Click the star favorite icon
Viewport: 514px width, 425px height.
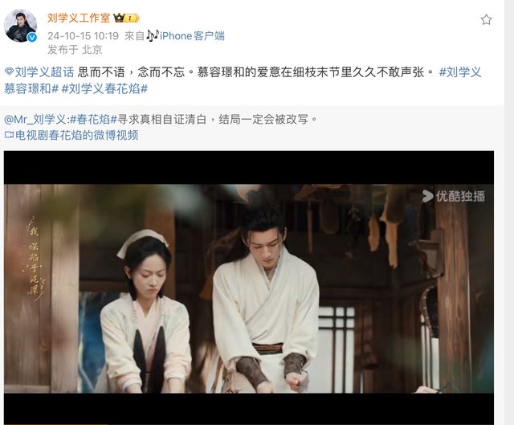[x=486, y=19]
